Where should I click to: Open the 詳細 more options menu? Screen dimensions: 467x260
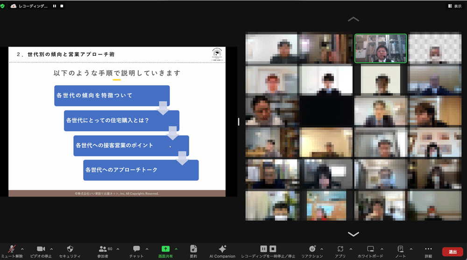pos(428,249)
